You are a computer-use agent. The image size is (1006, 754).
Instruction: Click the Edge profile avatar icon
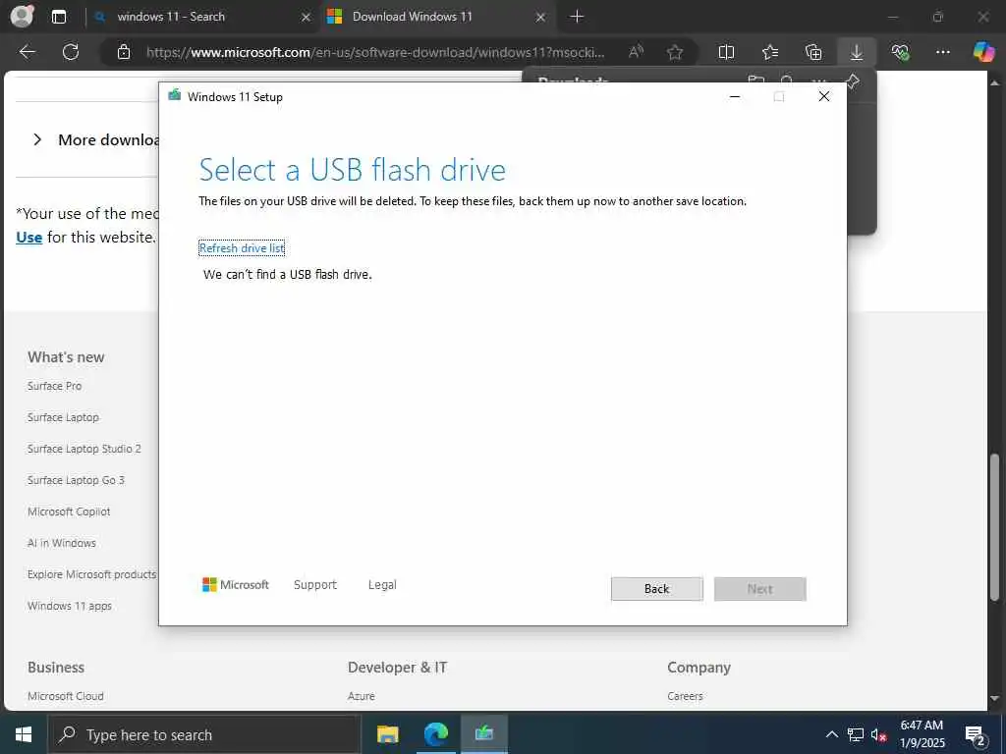click(22, 16)
